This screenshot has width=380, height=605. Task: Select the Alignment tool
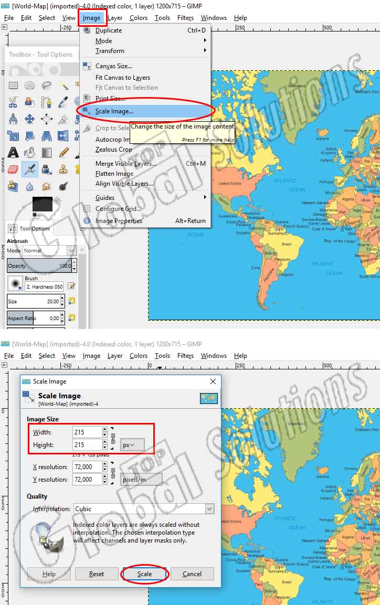click(x=47, y=119)
